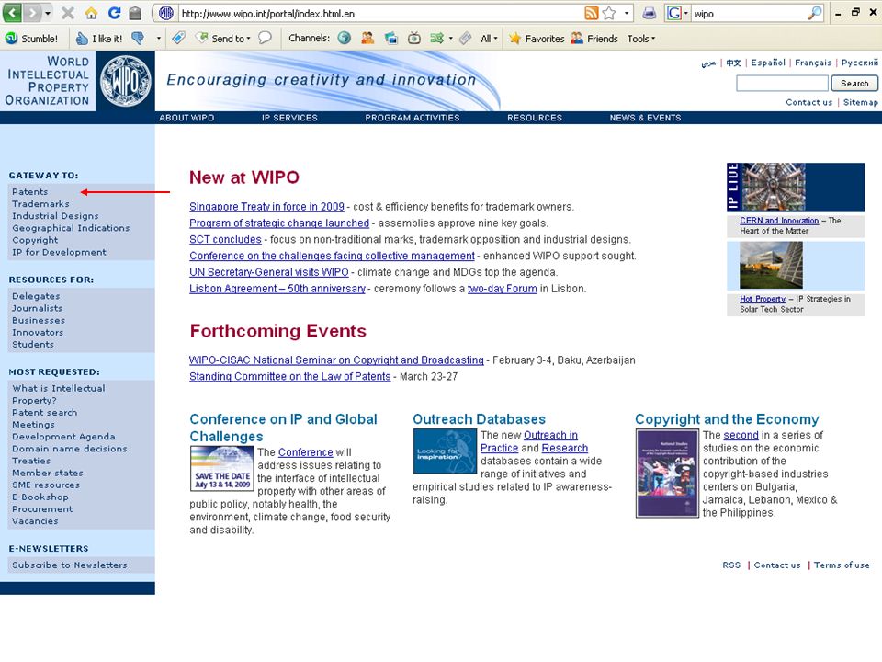Click 'Subscribe to Newsletters' in the sidebar

click(69, 565)
